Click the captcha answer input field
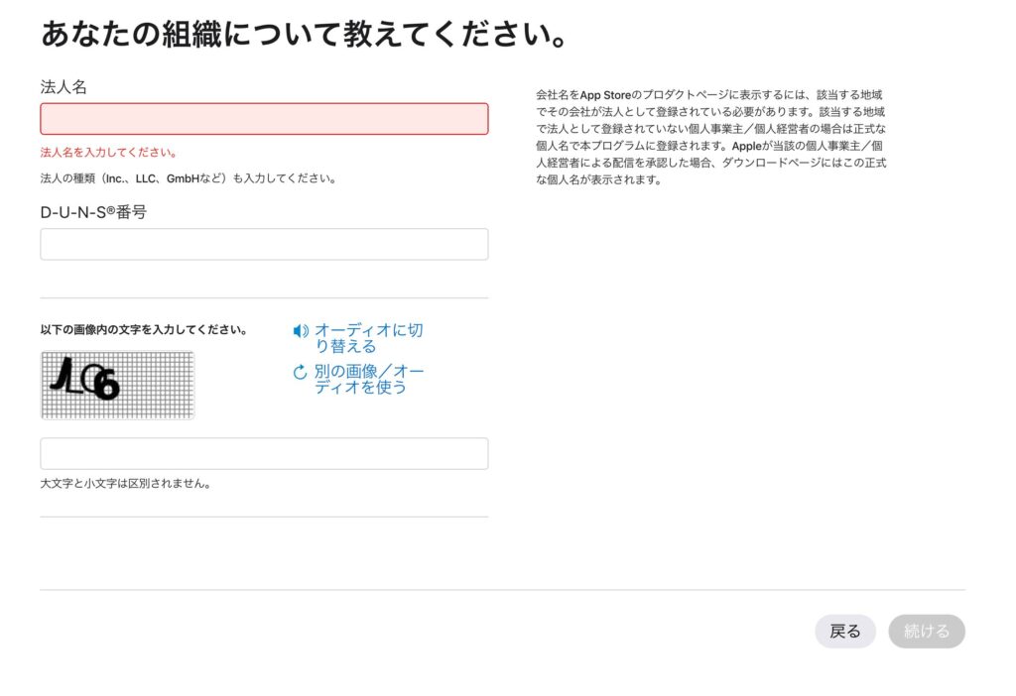1016x696 pixels. [264, 454]
